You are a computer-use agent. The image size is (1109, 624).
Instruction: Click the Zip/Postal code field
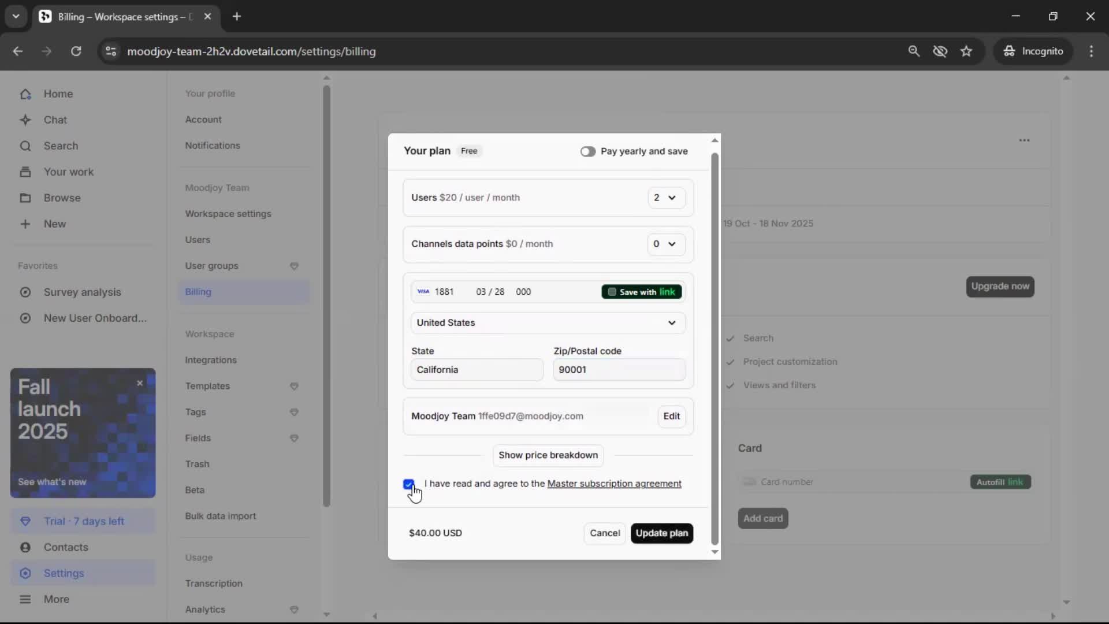(619, 370)
